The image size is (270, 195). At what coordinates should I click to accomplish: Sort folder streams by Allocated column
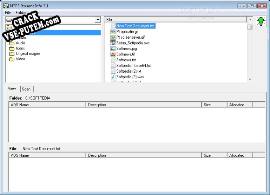point(240,105)
